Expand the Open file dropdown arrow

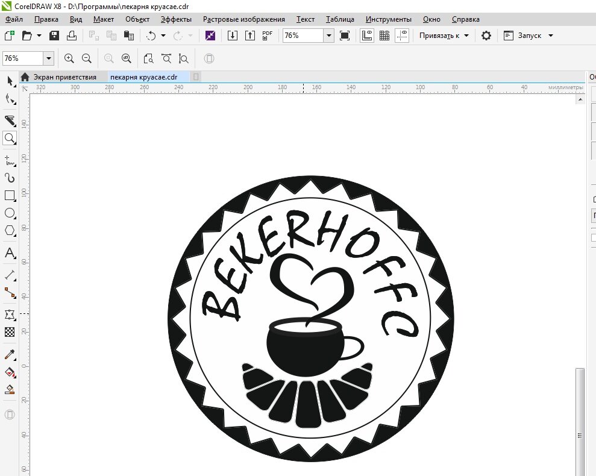tap(39, 36)
